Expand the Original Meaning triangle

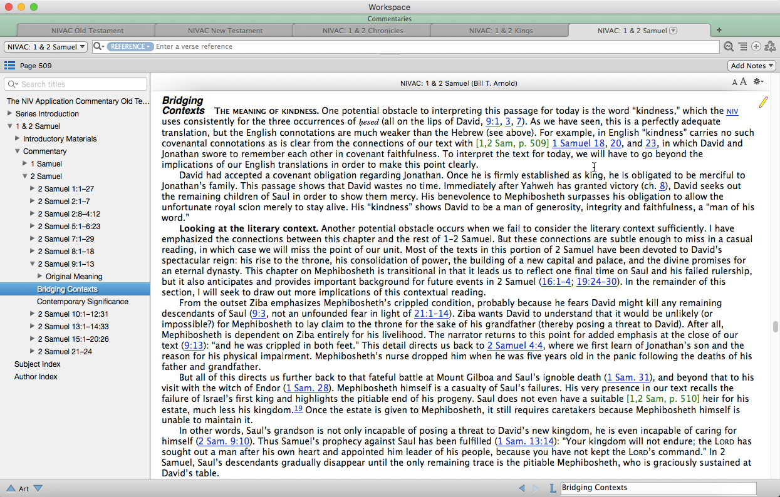[x=40, y=276]
